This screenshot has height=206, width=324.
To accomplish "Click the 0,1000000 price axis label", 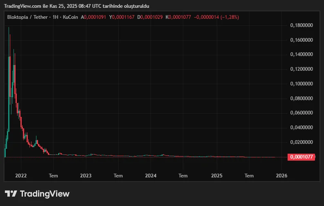I will 301,84.
